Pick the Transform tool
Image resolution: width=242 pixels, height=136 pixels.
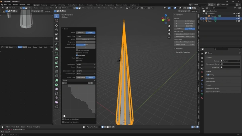57,39
